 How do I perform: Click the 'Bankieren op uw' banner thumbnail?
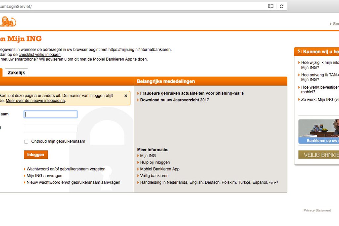click(318, 131)
